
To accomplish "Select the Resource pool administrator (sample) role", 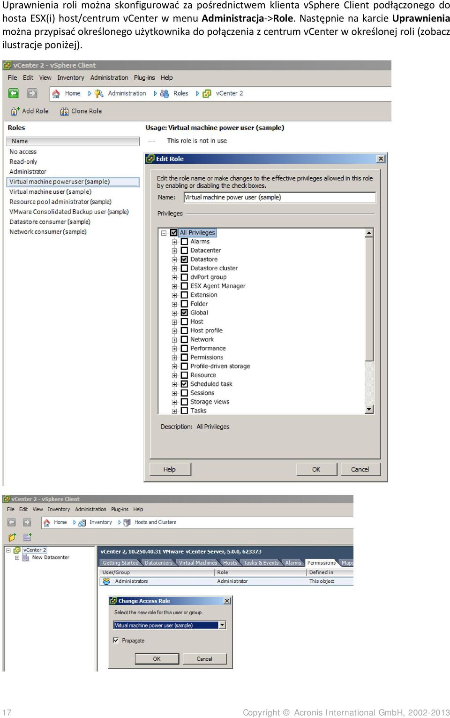I will [60, 202].
